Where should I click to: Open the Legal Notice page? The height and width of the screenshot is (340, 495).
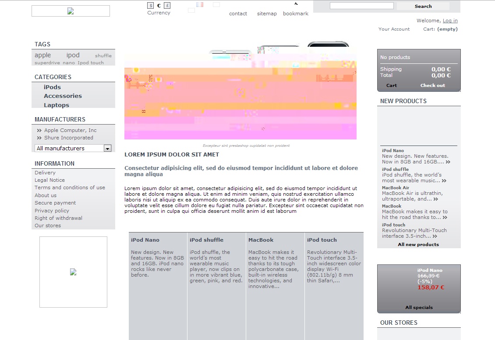(x=49, y=180)
